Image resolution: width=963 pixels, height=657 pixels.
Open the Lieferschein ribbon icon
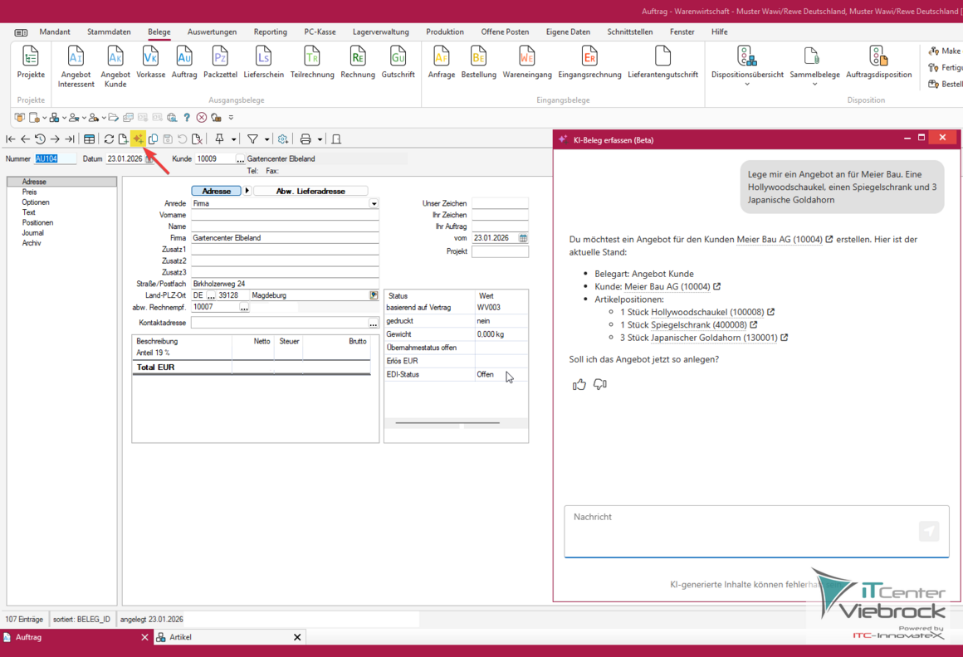click(x=263, y=62)
